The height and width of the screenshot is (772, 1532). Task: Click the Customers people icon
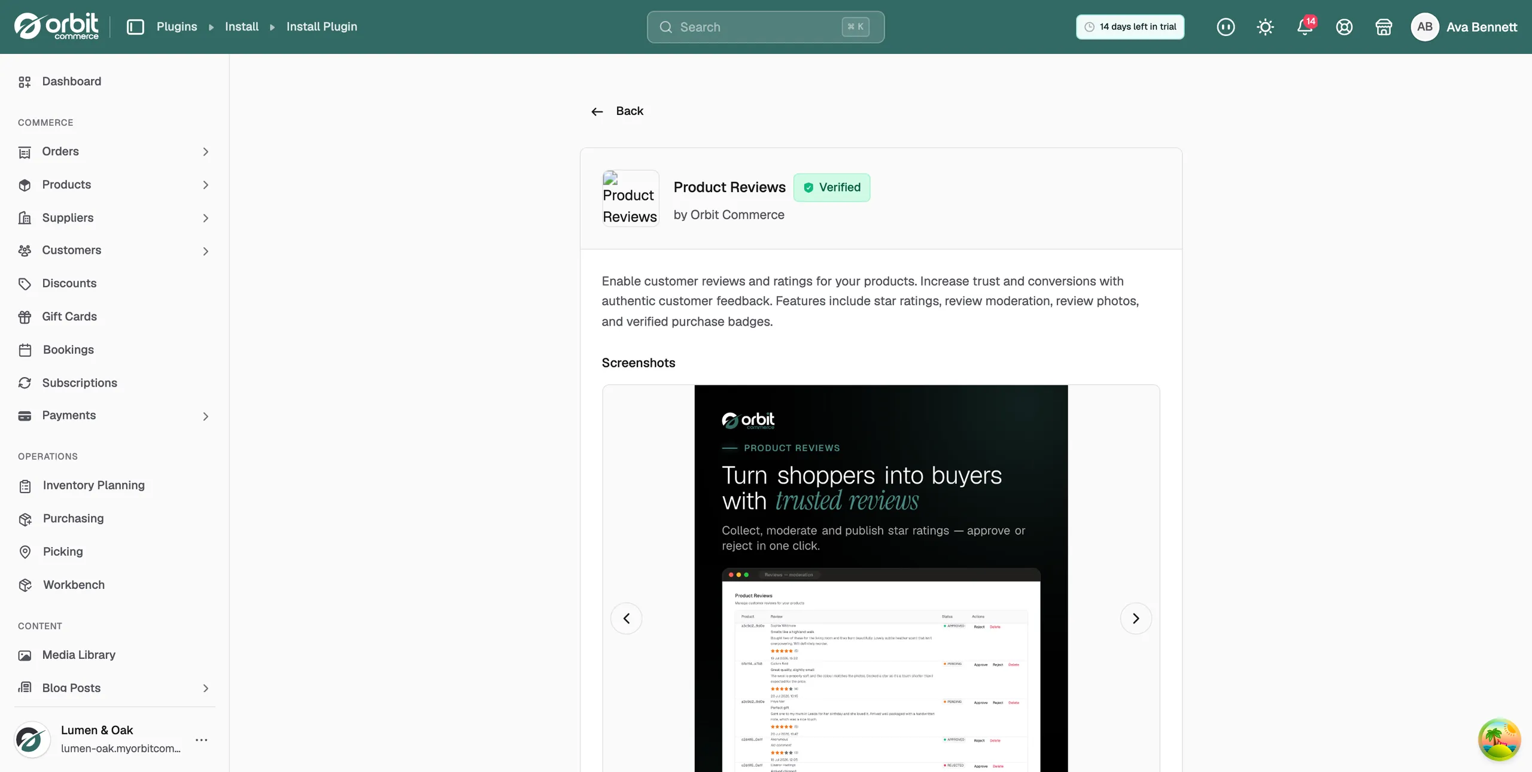pyautogui.click(x=25, y=251)
